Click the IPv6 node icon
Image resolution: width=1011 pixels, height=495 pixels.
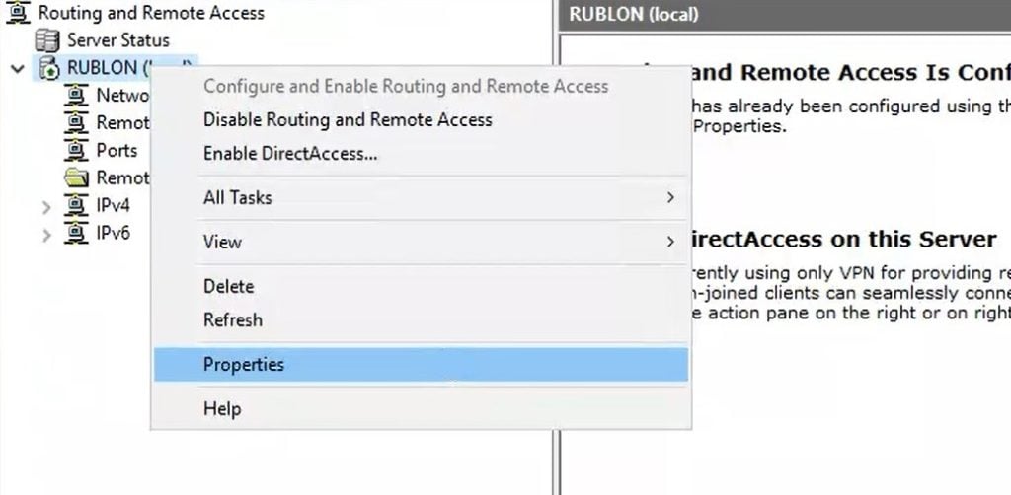[76, 234]
